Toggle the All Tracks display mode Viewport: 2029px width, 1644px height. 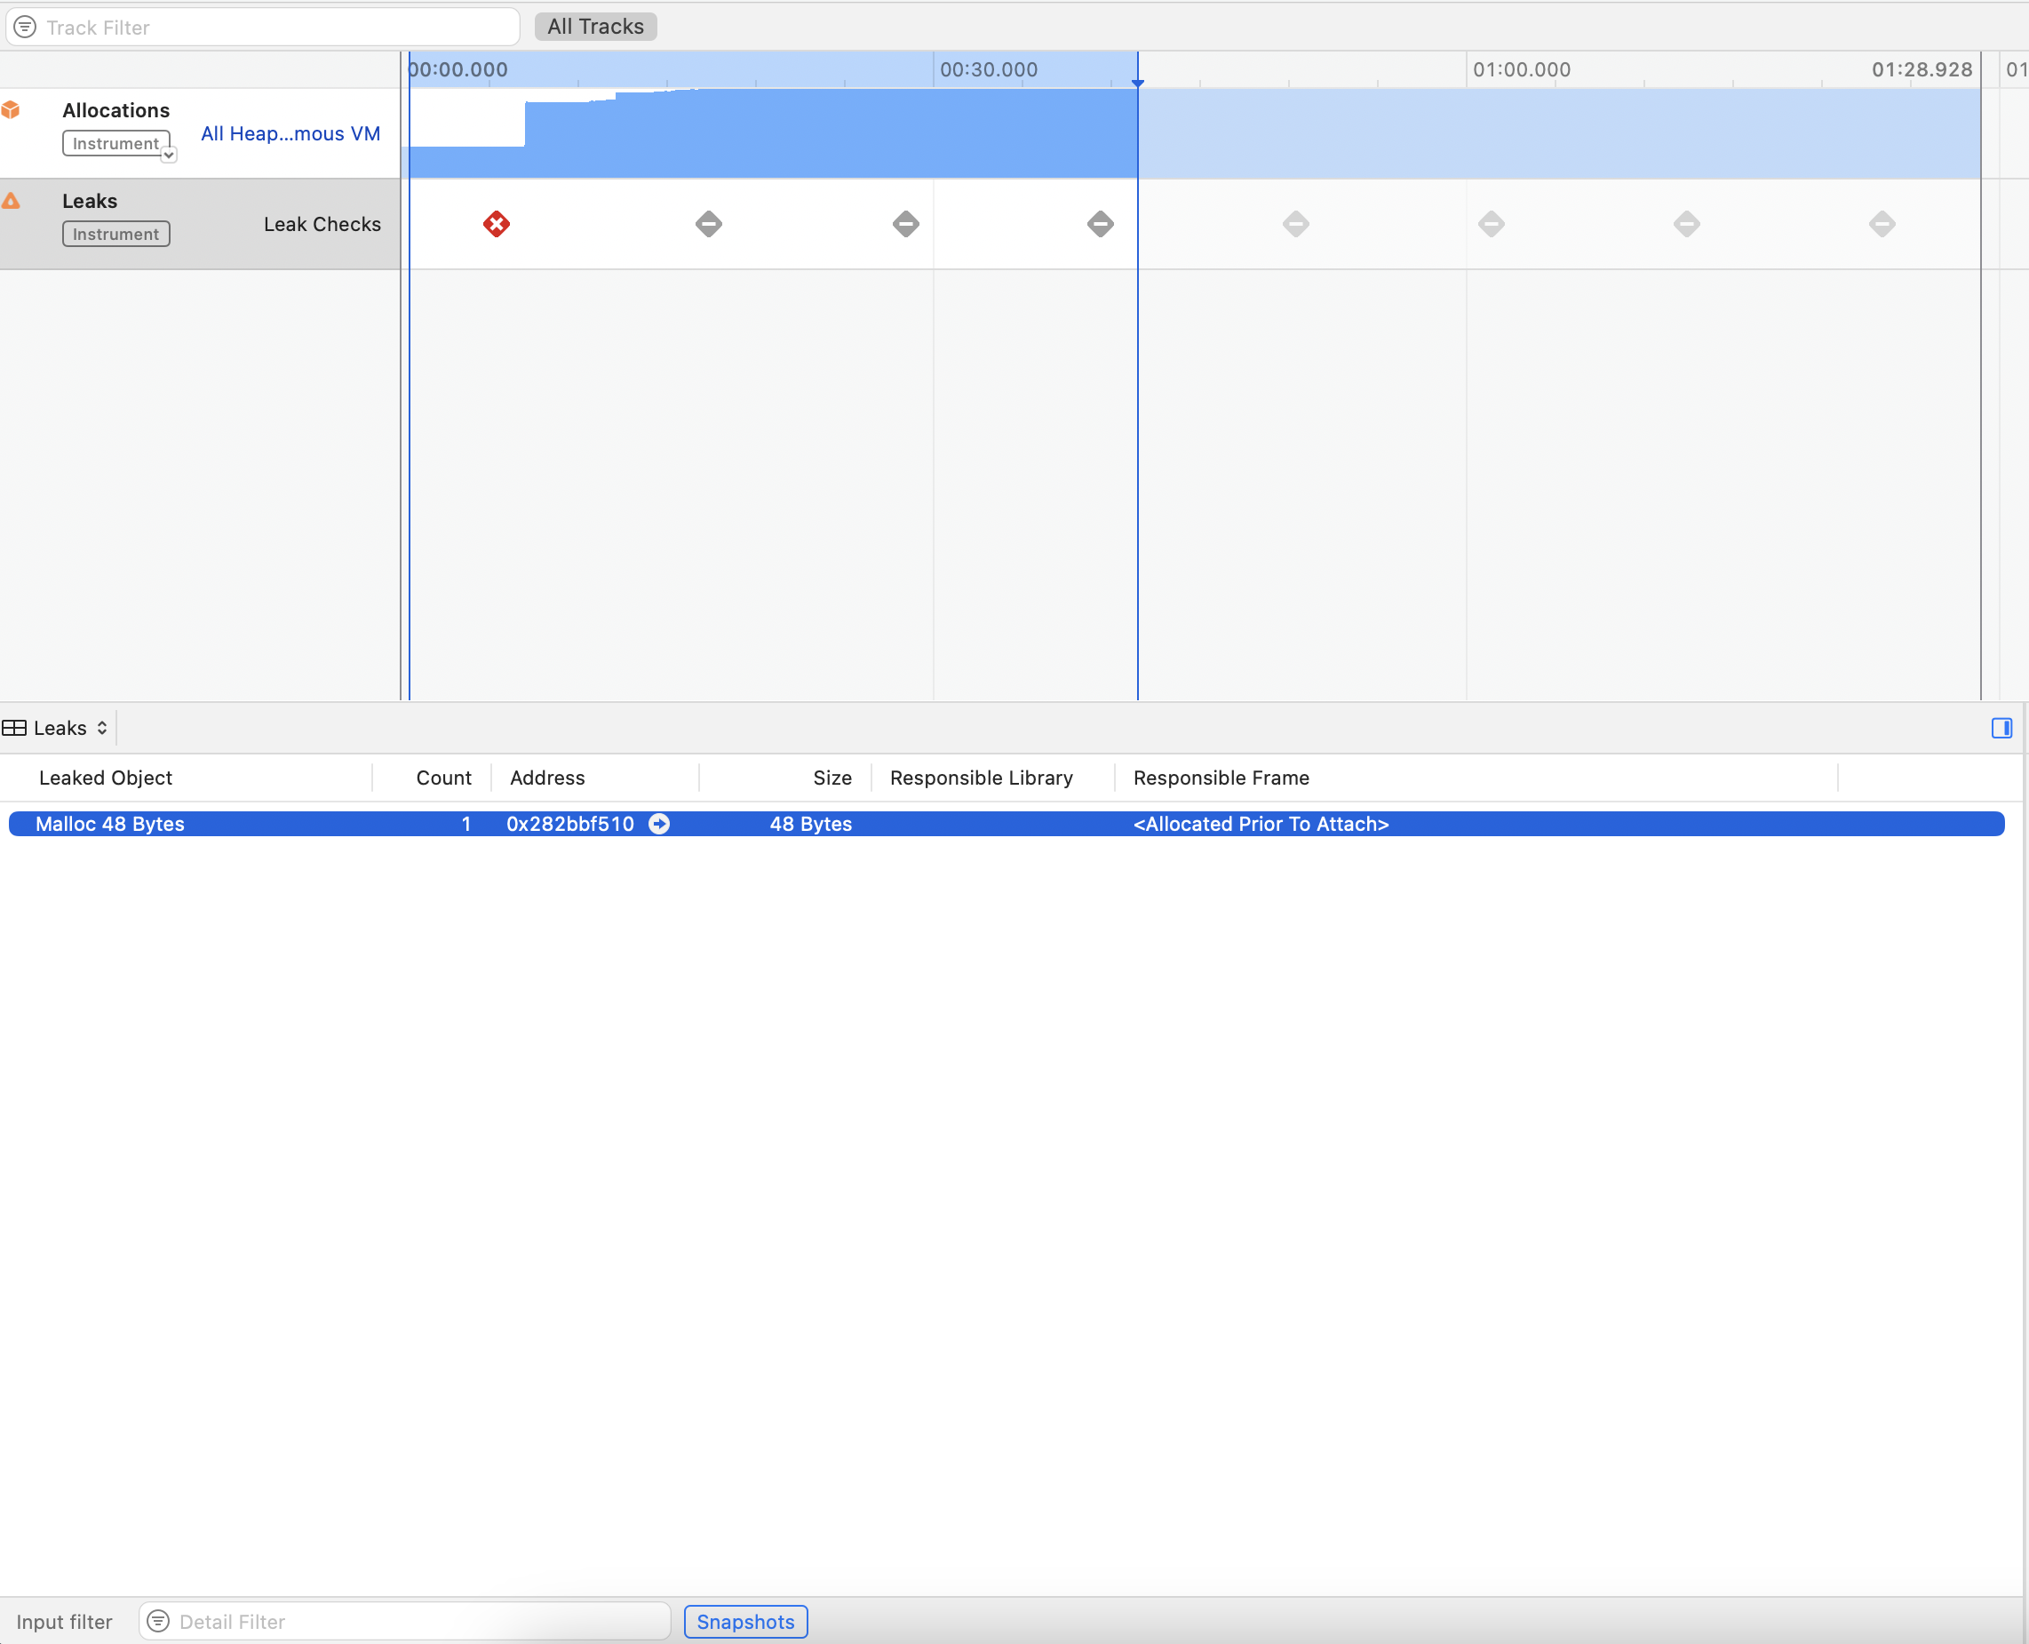(594, 26)
